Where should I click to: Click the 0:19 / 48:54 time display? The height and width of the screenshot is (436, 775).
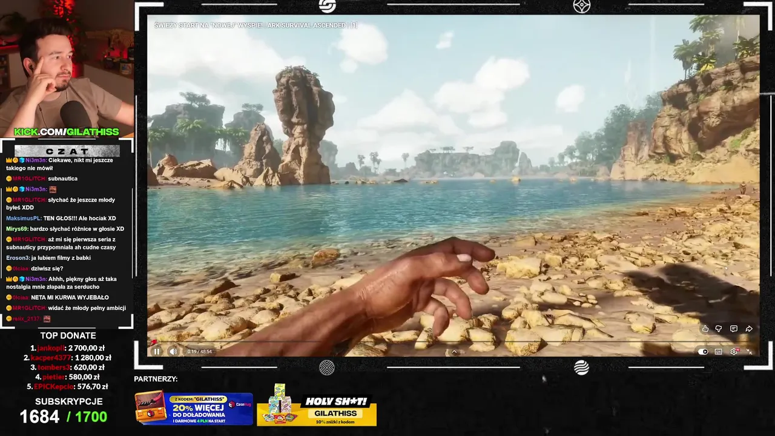coord(199,351)
